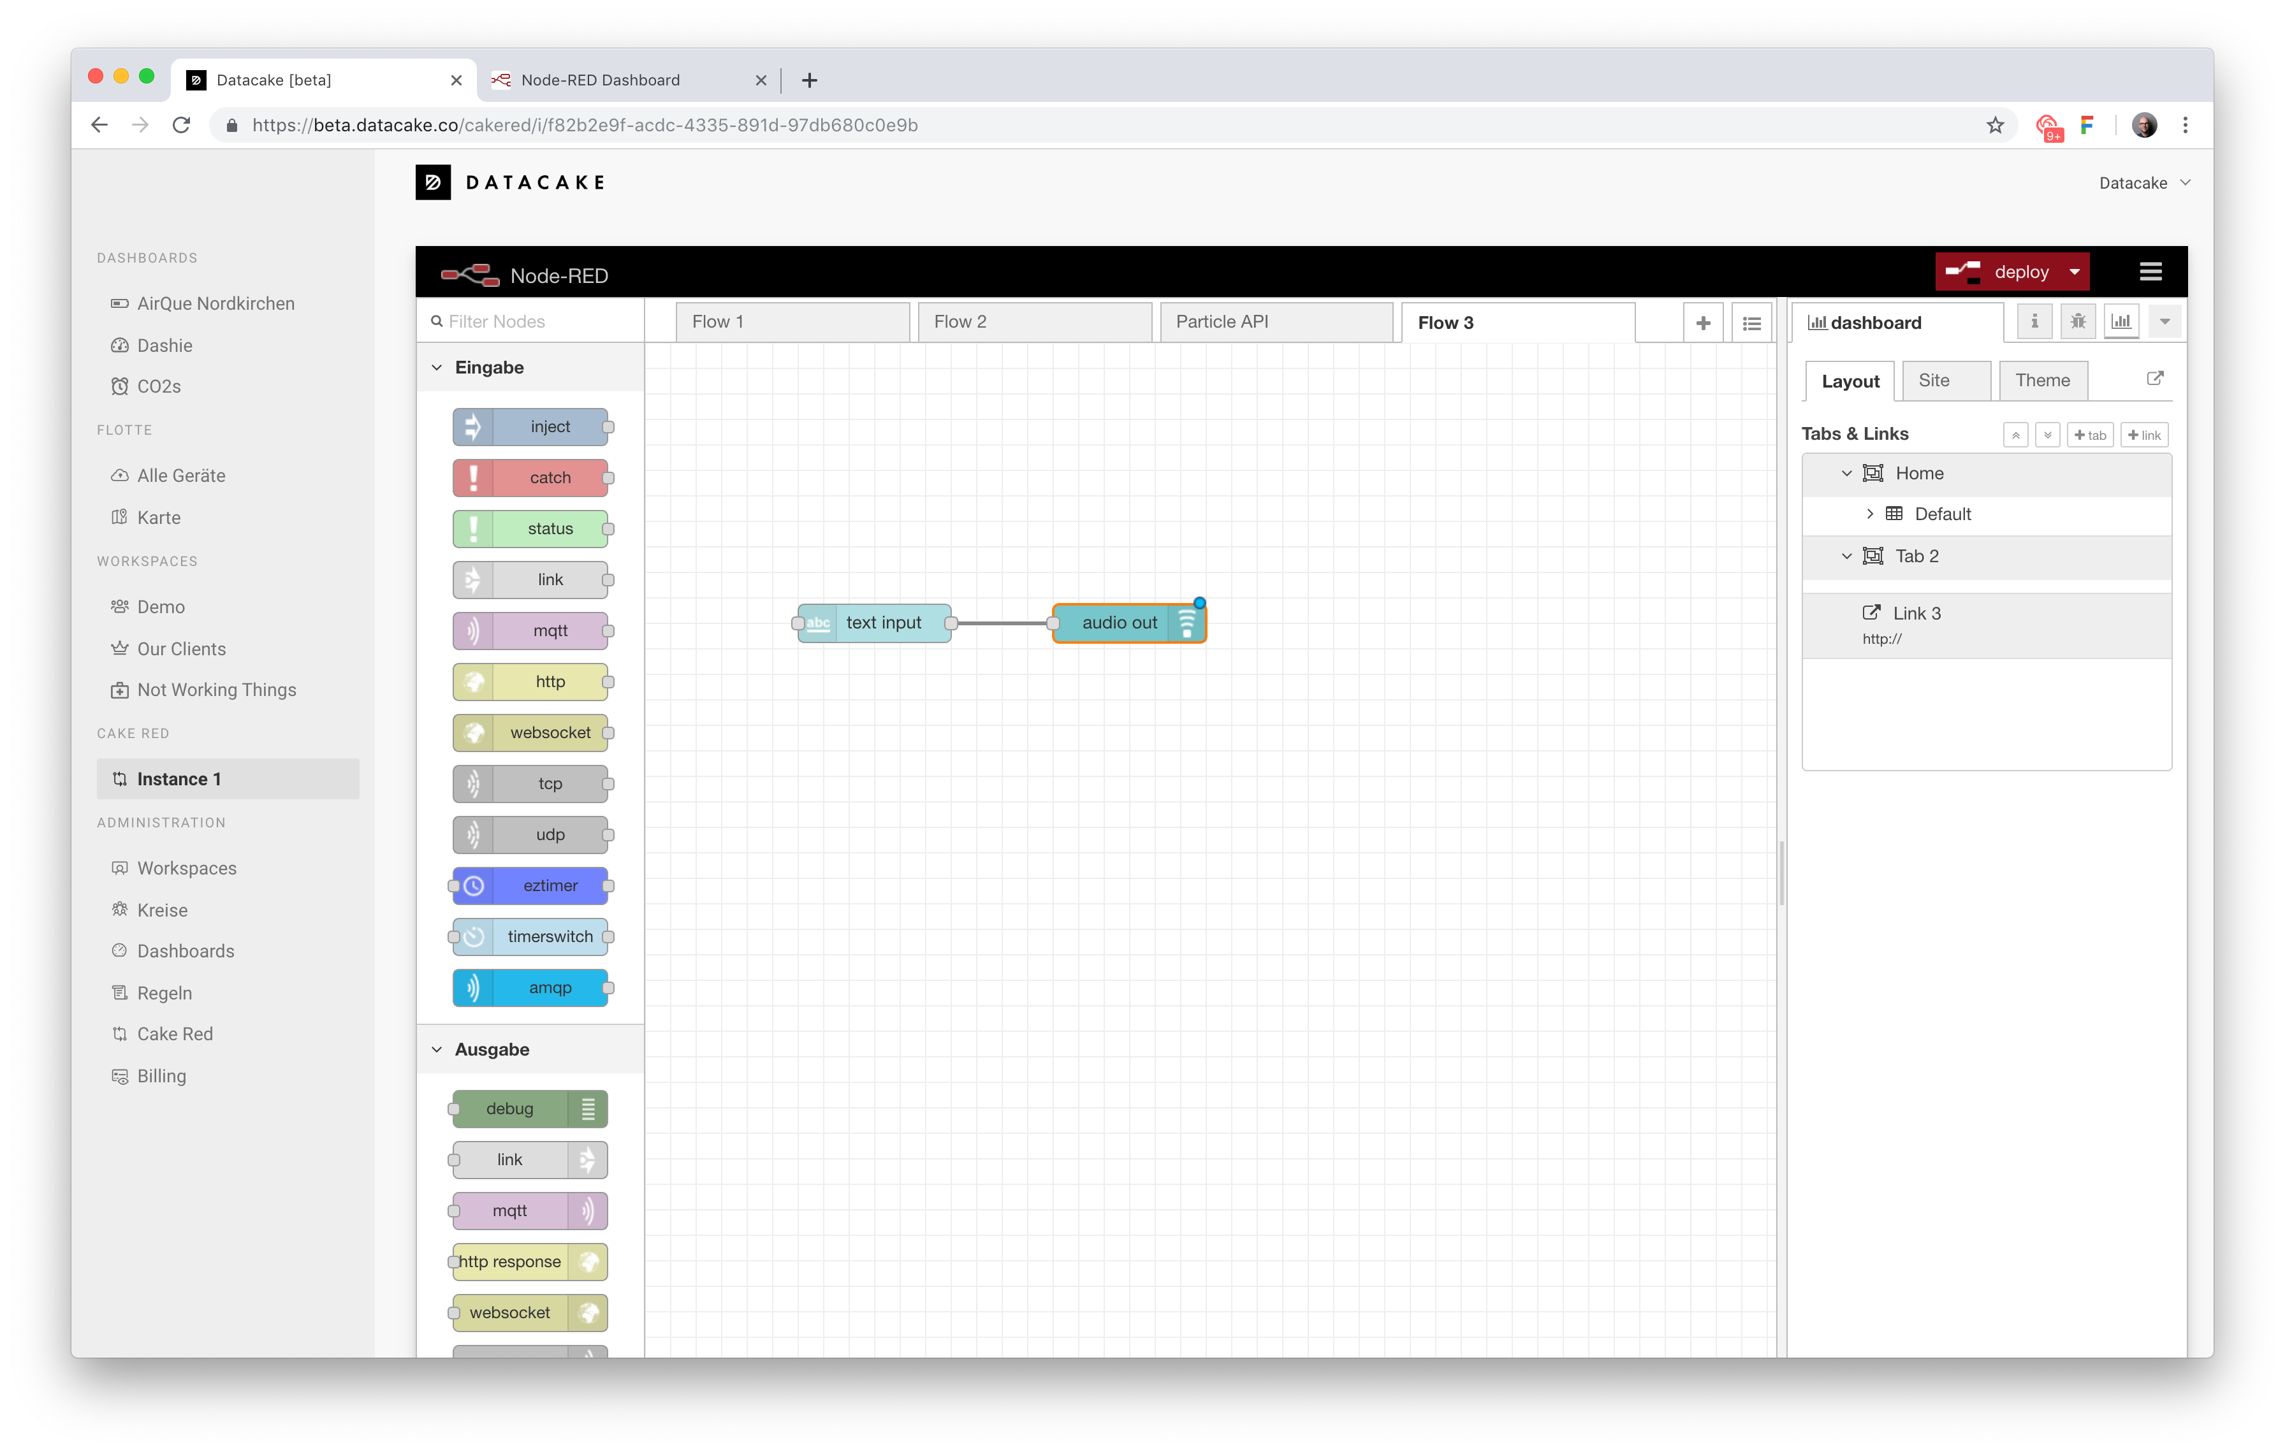Expand the Default group under Home

coord(1869,513)
